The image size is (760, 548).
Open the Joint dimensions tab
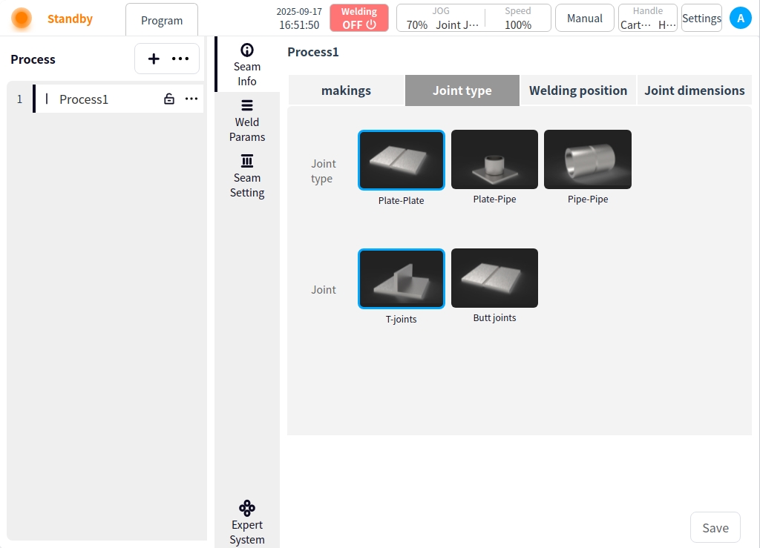[x=695, y=90]
